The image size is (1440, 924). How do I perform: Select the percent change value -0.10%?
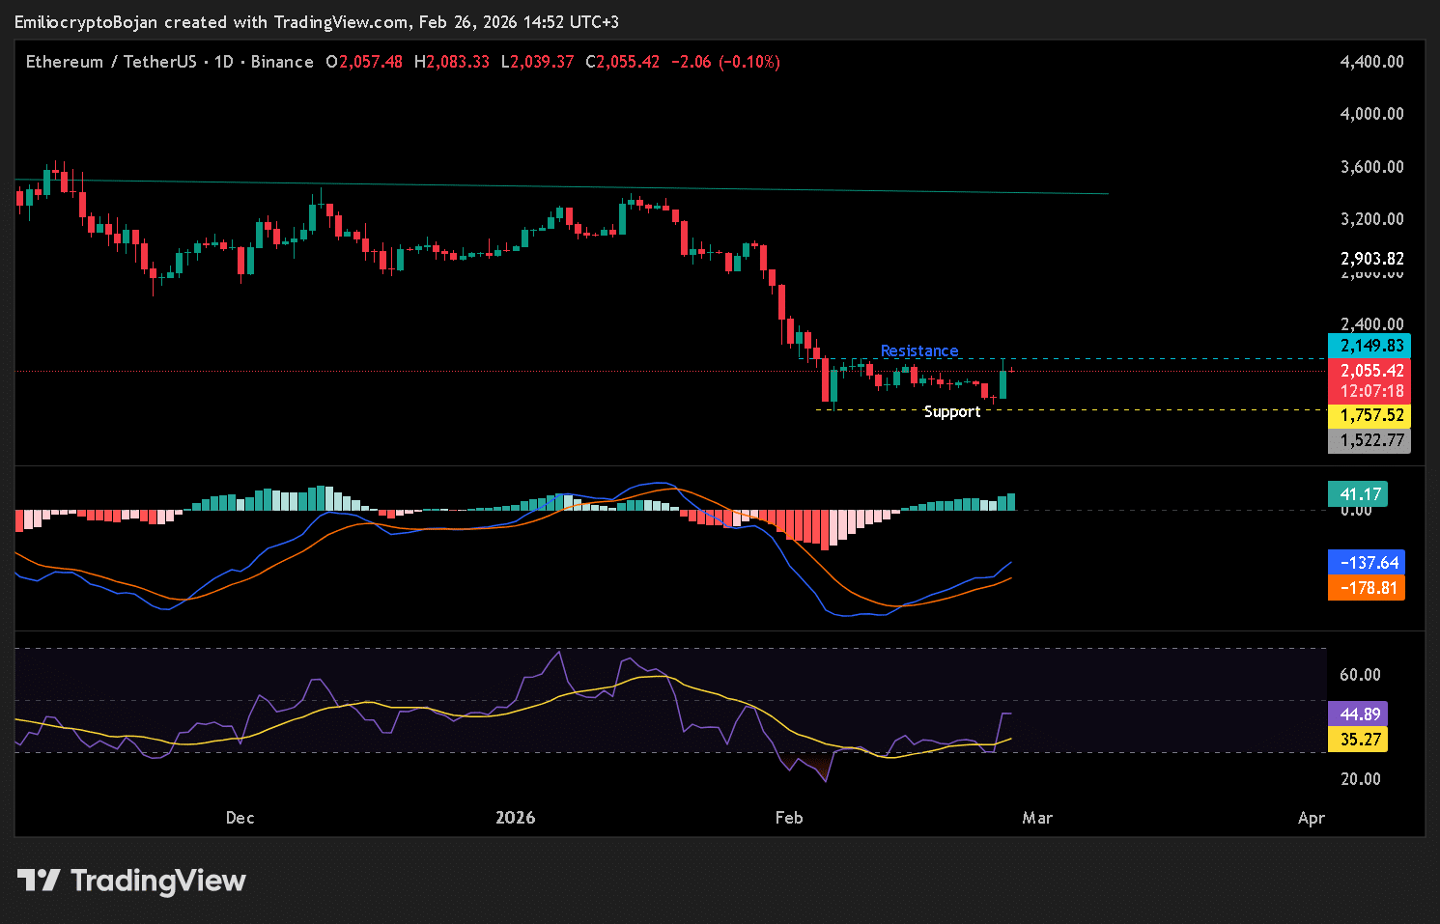click(750, 61)
